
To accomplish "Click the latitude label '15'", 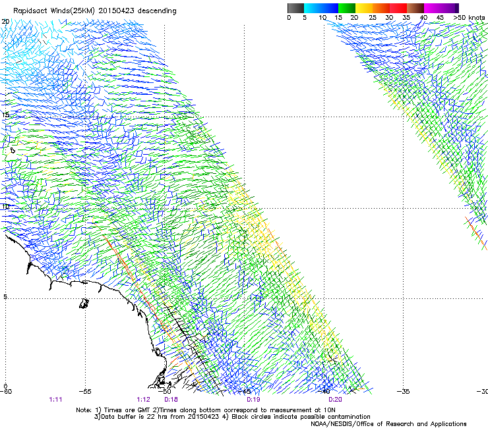I will (x=5, y=115).
